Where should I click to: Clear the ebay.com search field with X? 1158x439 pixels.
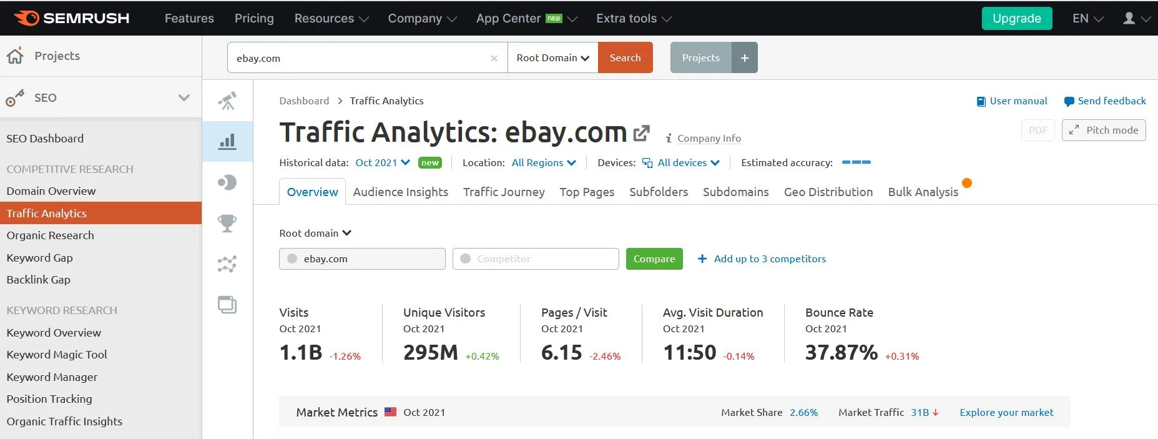[494, 58]
